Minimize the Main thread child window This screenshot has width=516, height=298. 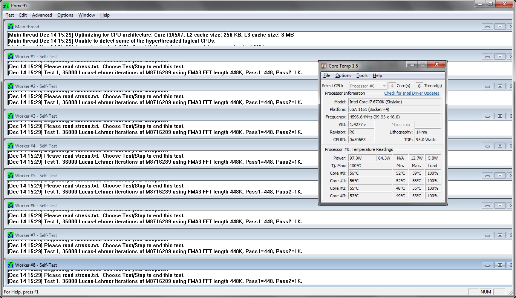pos(487,27)
